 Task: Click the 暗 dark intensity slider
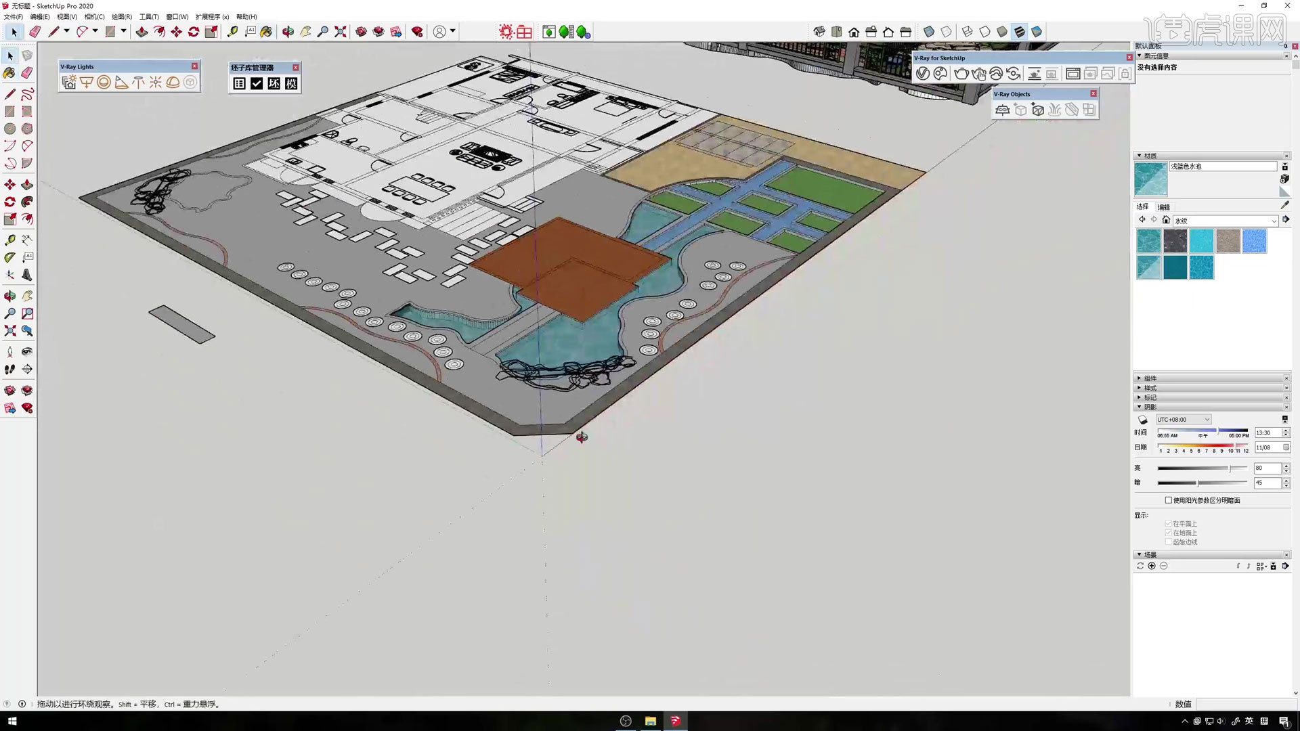click(x=1202, y=483)
